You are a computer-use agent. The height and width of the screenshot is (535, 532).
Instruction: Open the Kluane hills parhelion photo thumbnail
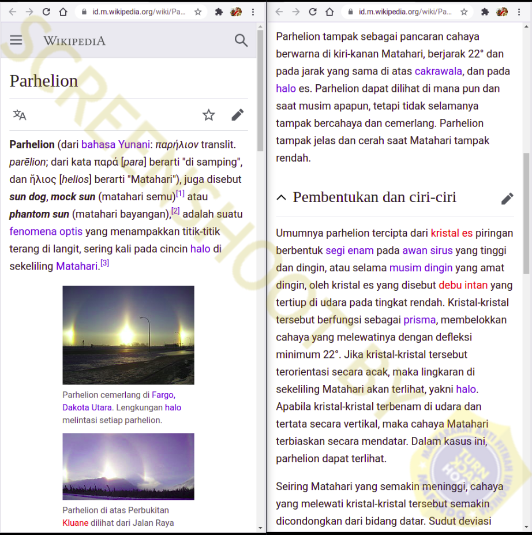coord(128,466)
